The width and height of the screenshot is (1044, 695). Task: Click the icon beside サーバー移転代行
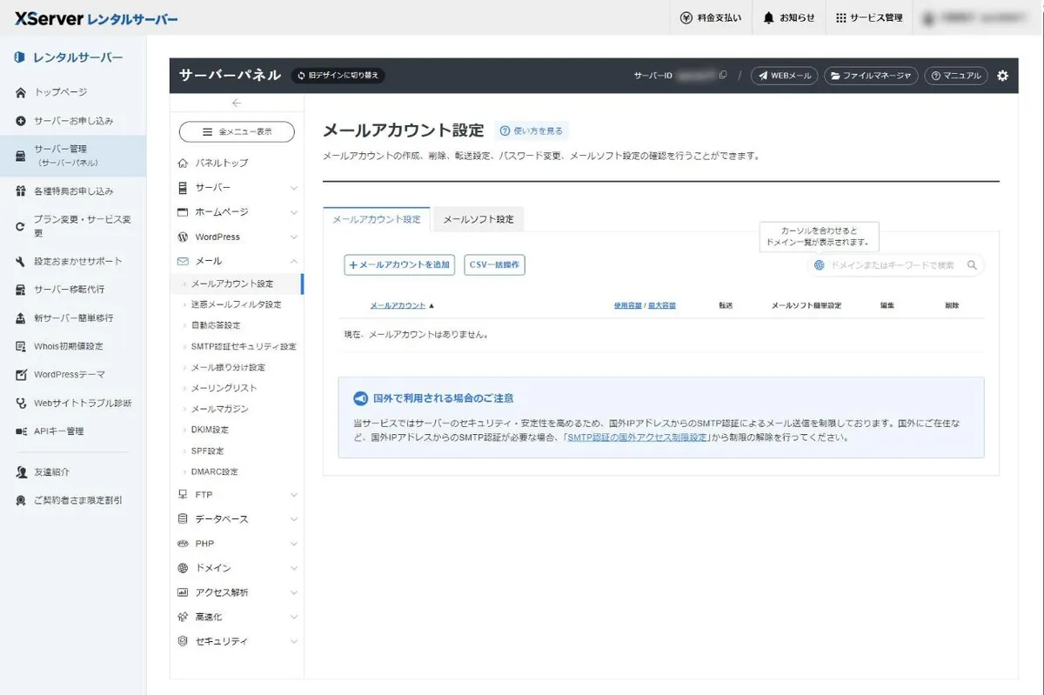pyautogui.click(x=21, y=290)
